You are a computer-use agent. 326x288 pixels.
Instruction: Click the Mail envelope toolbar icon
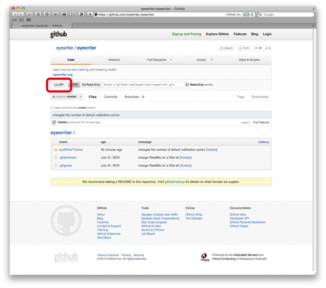73,14
